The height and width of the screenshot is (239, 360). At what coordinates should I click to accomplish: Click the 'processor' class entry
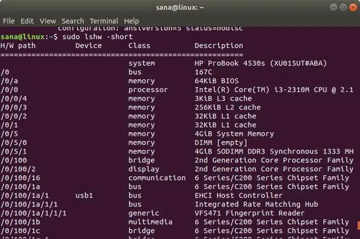148,90
